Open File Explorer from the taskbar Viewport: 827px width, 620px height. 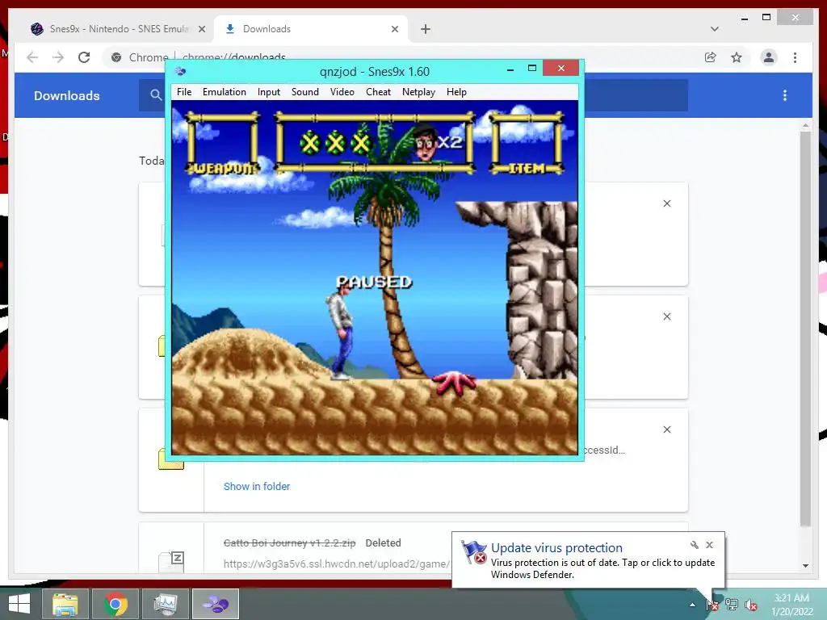[x=65, y=604]
